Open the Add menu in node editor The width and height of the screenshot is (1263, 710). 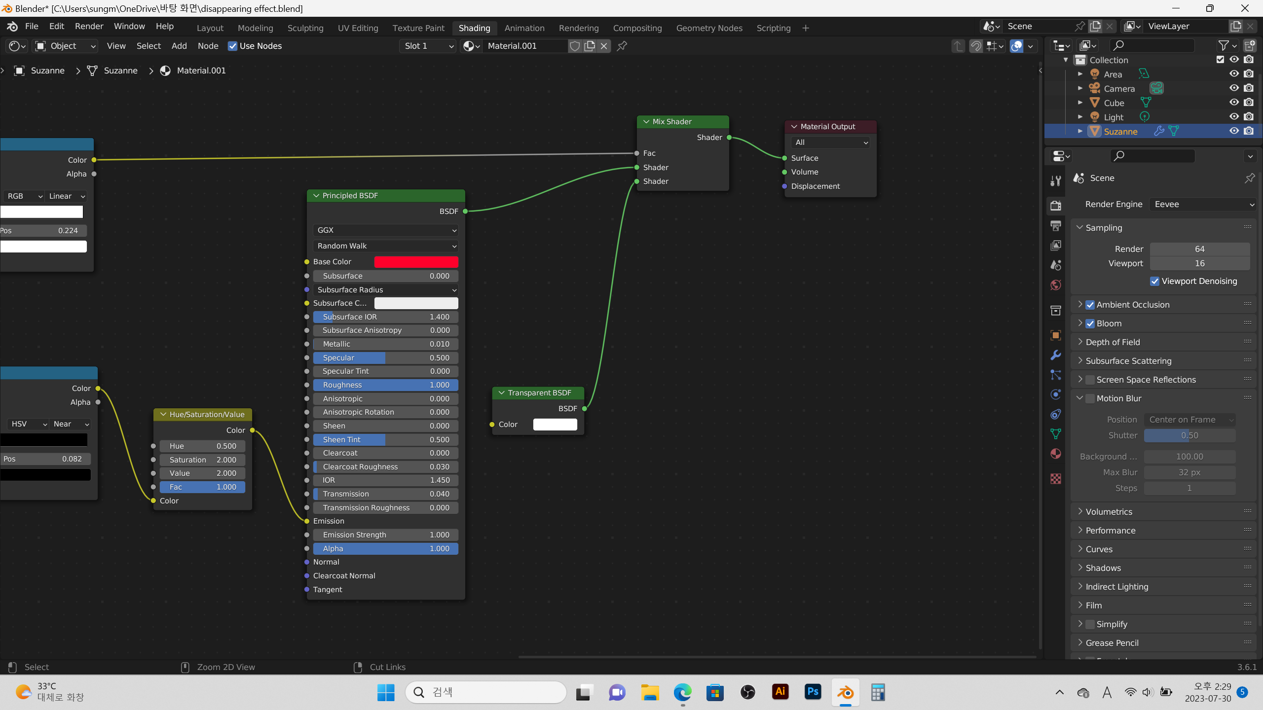pos(179,46)
